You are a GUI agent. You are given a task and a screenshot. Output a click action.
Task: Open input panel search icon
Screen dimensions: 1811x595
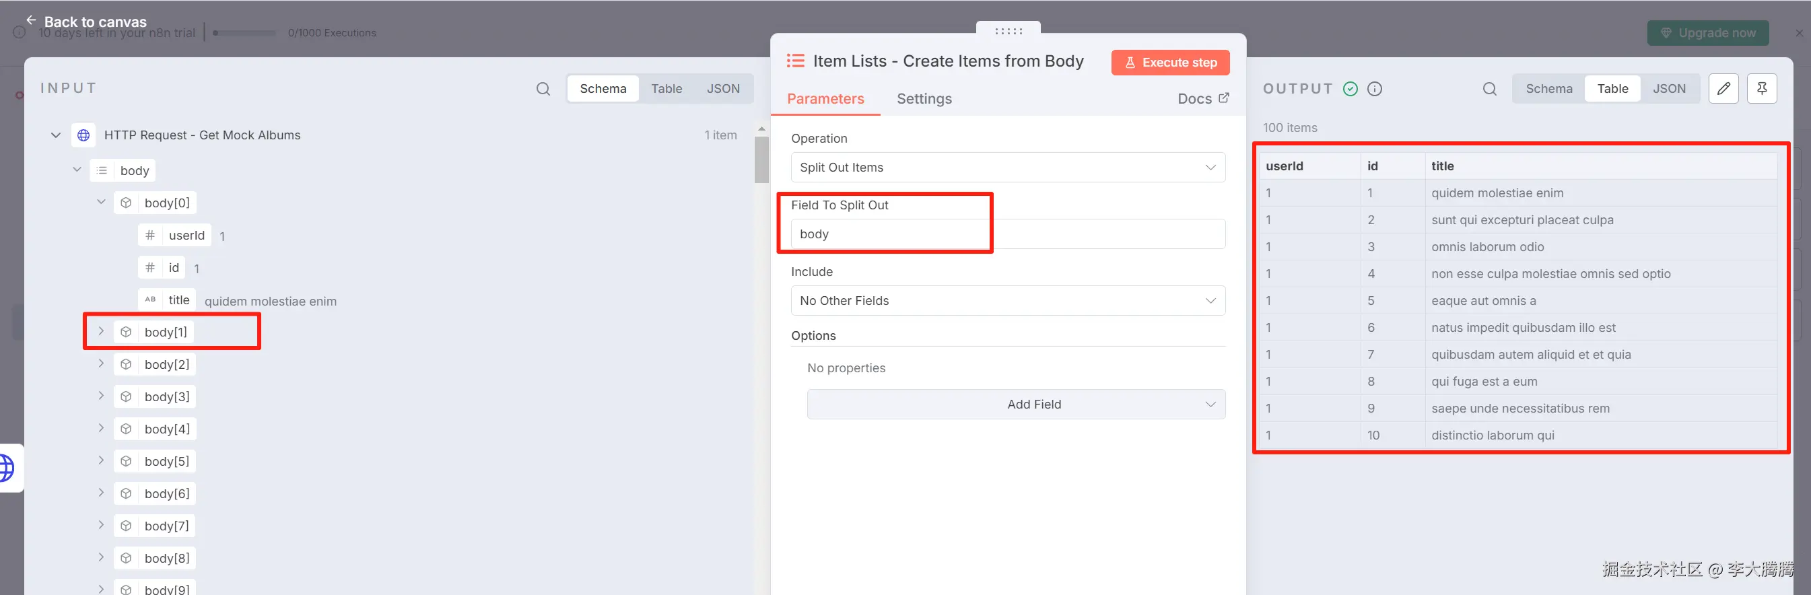pyautogui.click(x=543, y=90)
